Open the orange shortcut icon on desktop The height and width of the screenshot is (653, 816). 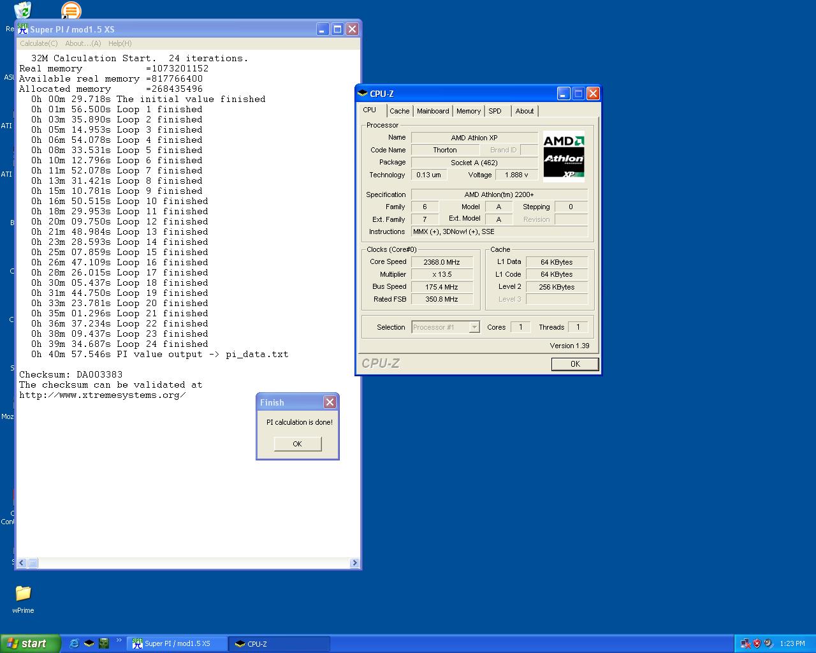click(71, 10)
